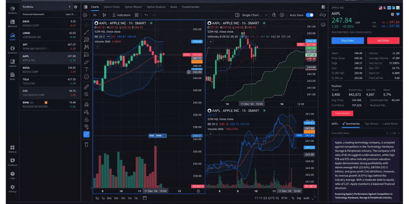
Task: Select the TSLA watchlist row
Action: pos(50,81)
